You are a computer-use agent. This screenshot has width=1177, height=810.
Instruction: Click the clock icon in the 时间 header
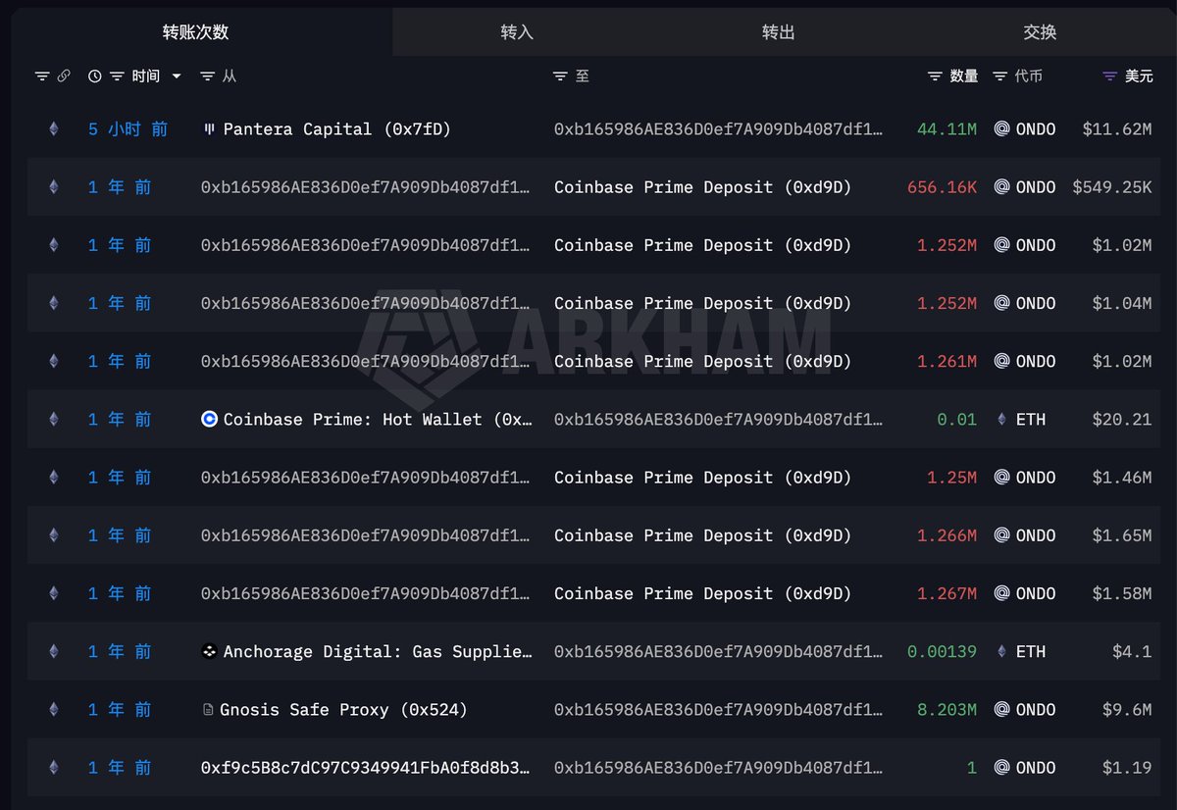94,76
